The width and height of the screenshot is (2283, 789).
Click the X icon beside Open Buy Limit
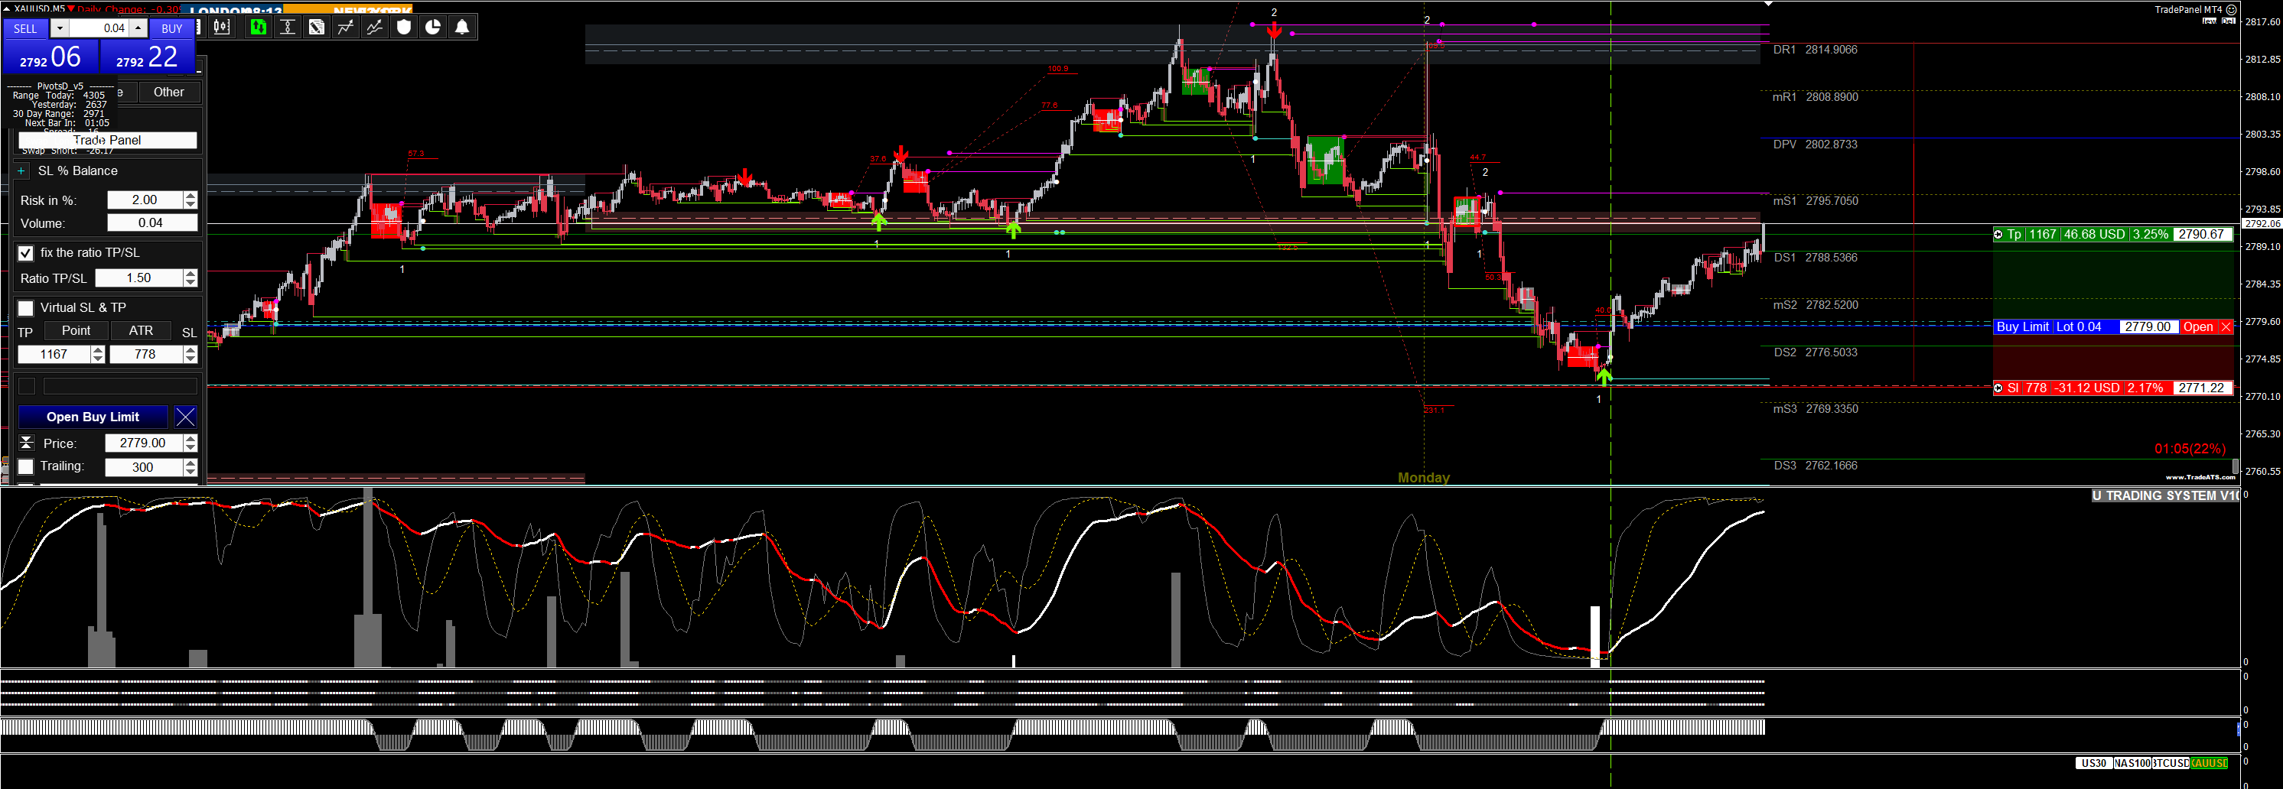coord(185,417)
